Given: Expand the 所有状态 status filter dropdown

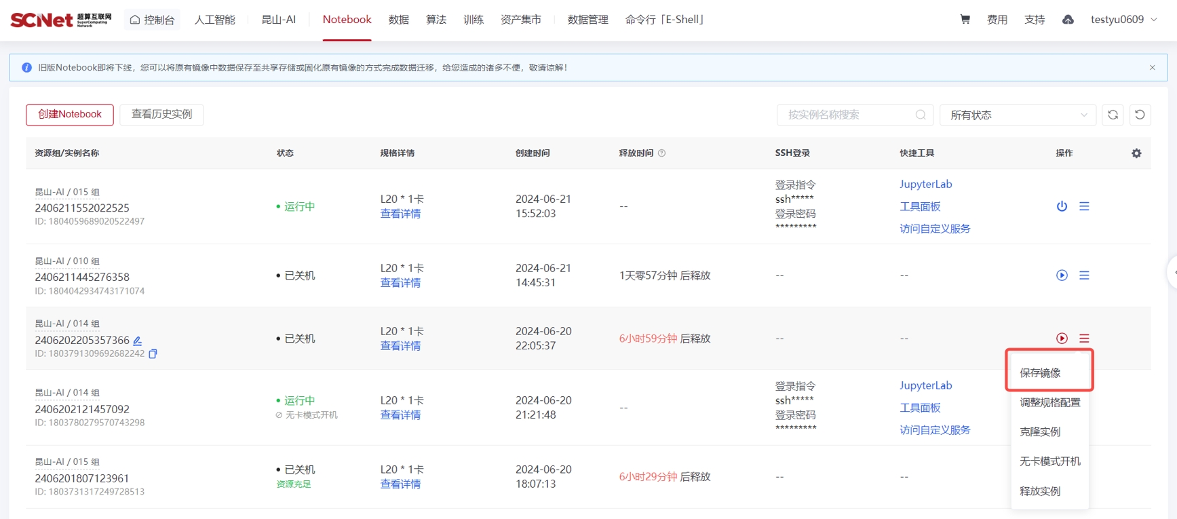Looking at the screenshot, I should (x=1018, y=115).
